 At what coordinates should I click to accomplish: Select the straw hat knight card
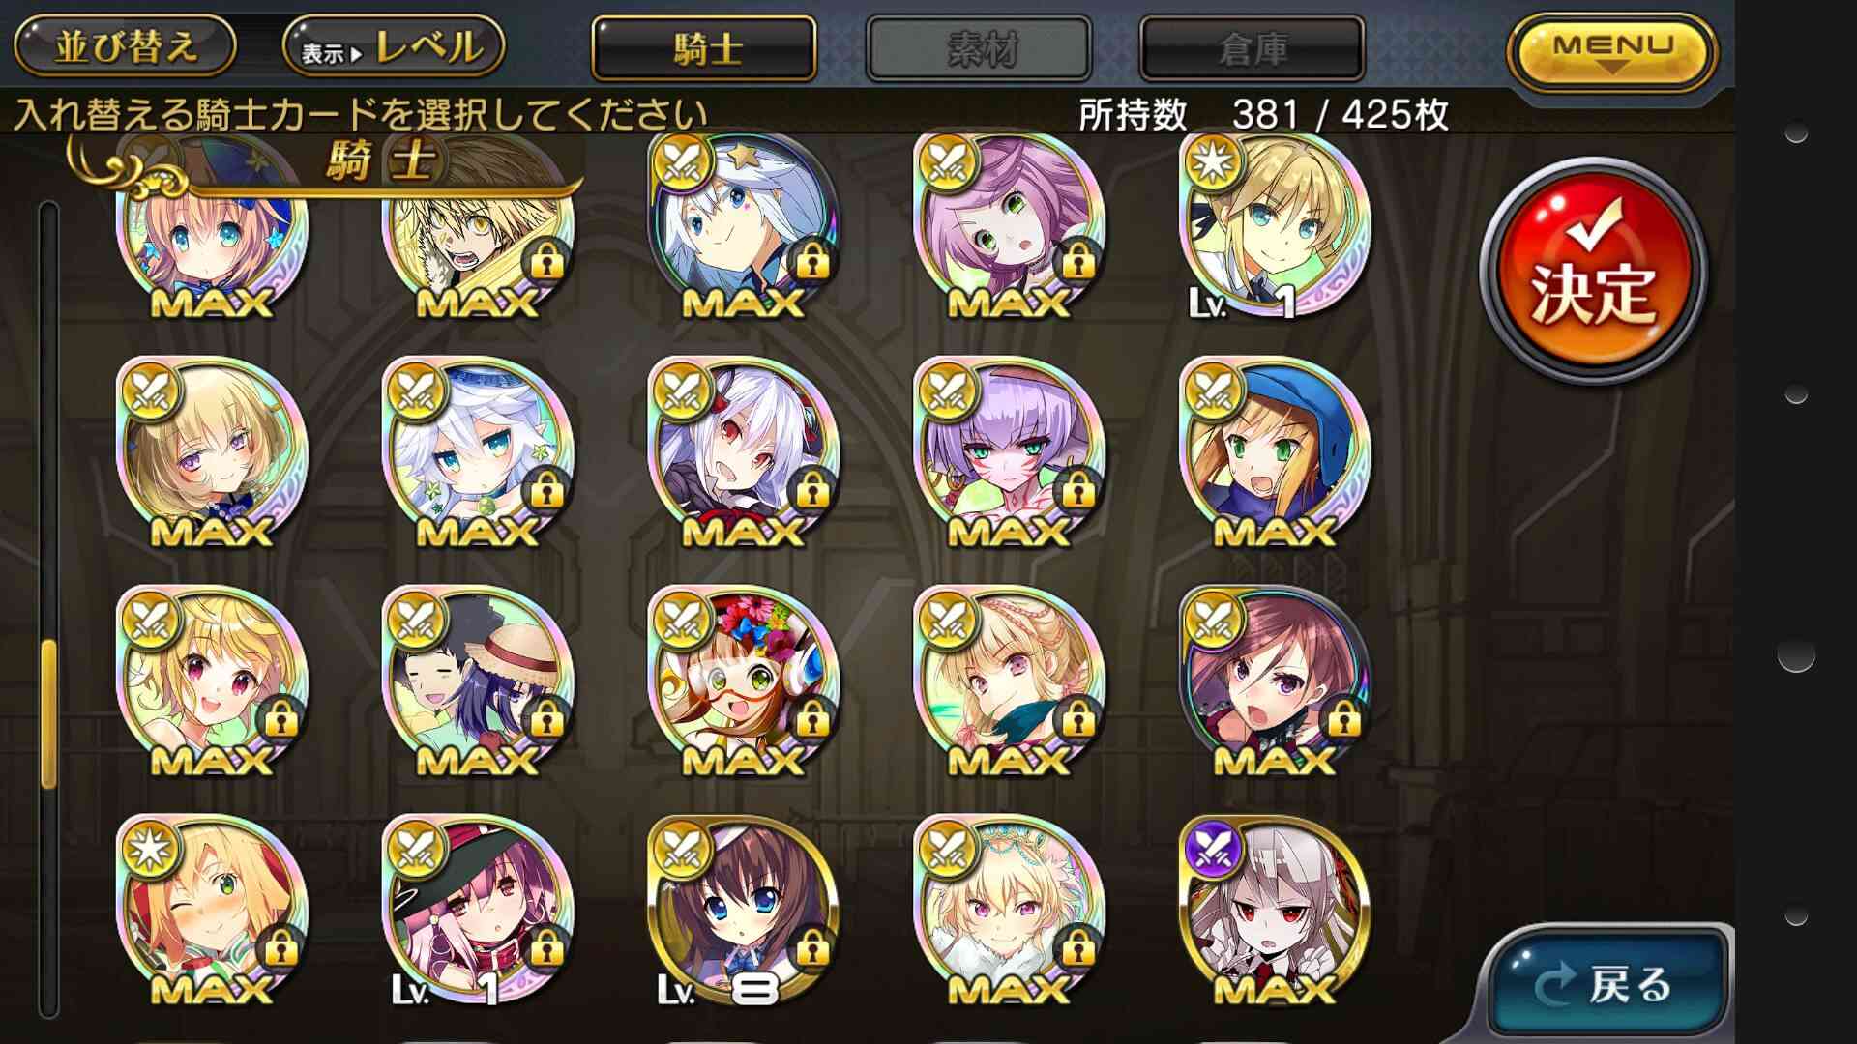(478, 681)
